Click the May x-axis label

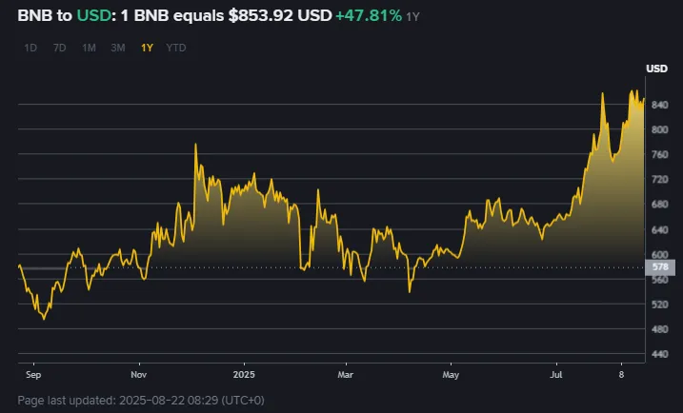point(451,375)
